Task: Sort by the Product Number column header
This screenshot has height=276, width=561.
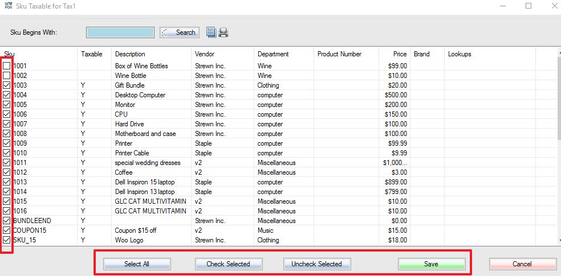Action: pyautogui.click(x=346, y=54)
